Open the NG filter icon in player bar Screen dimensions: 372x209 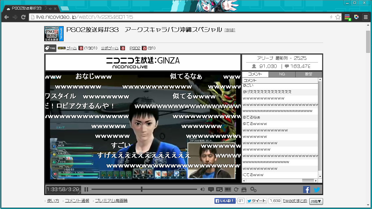219,190
